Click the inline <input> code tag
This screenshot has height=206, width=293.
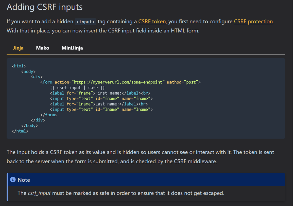click(85, 22)
